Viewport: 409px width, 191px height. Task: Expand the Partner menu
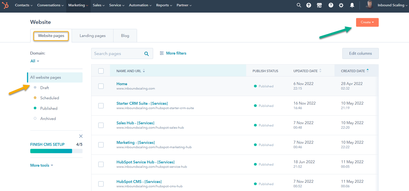tap(184, 5)
